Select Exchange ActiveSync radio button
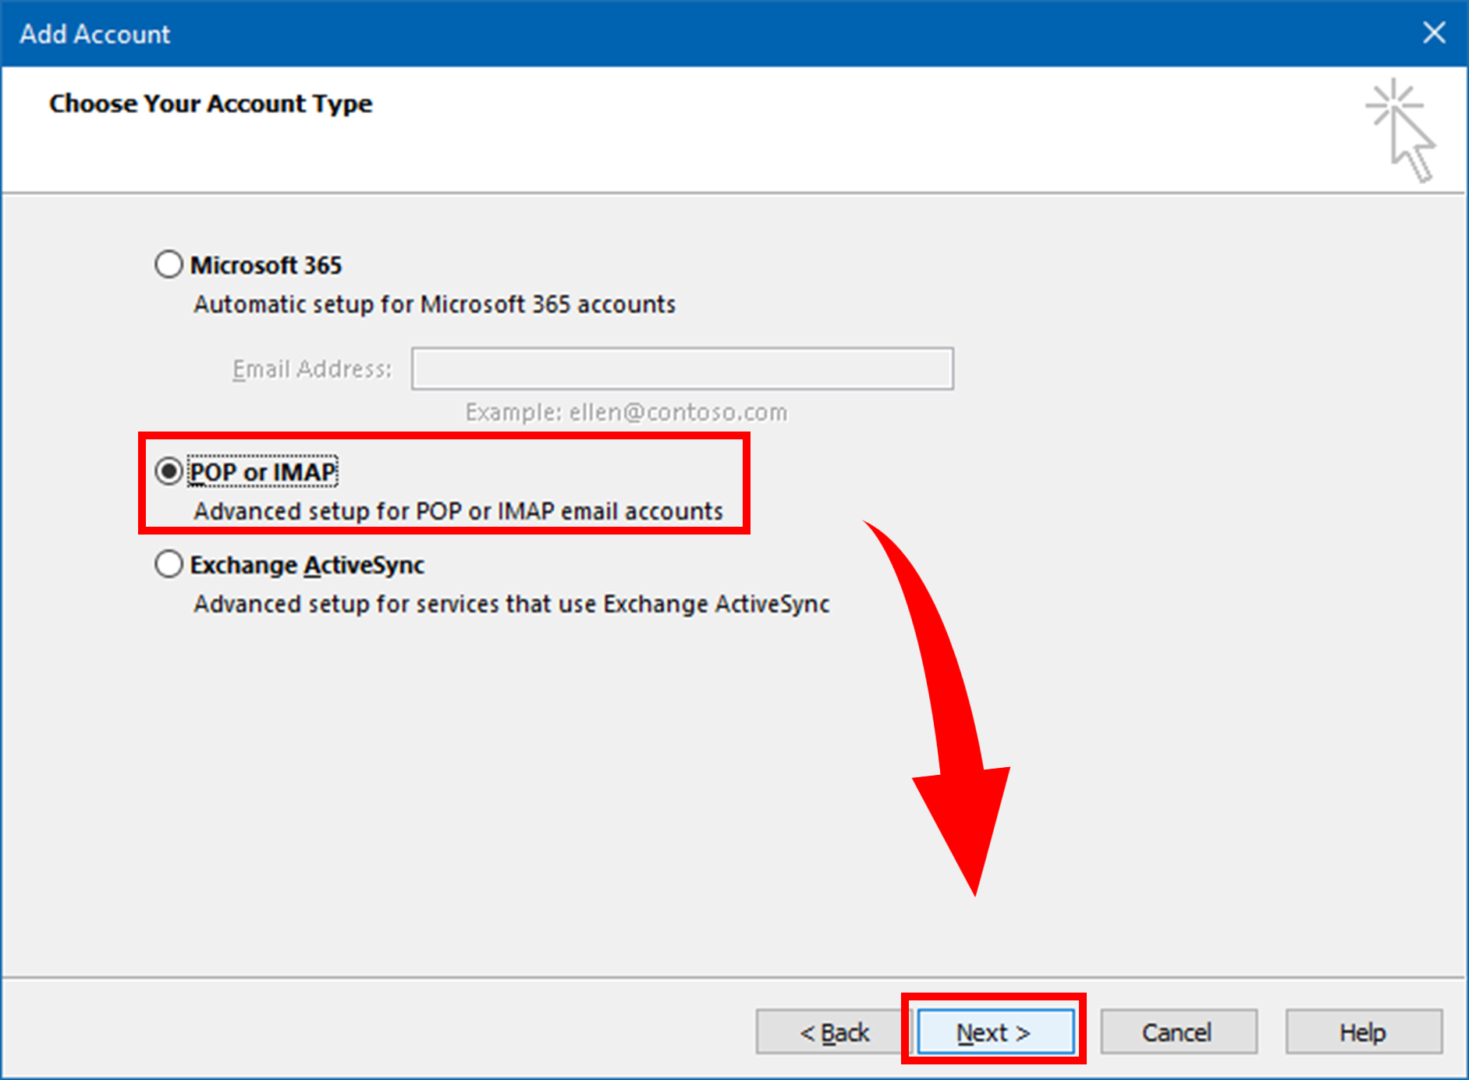This screenshot has height=1080, width=1469. pyautogui.click(x=169, y=564)
